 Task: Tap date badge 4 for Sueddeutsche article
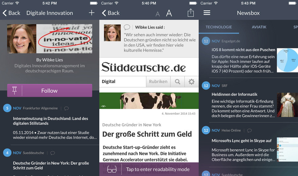(7, 153)
